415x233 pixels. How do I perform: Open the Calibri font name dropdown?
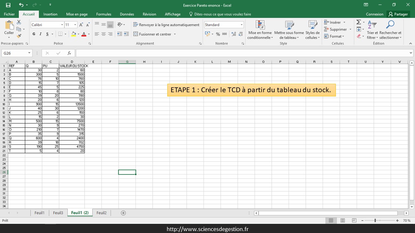(x=62, y=25)
